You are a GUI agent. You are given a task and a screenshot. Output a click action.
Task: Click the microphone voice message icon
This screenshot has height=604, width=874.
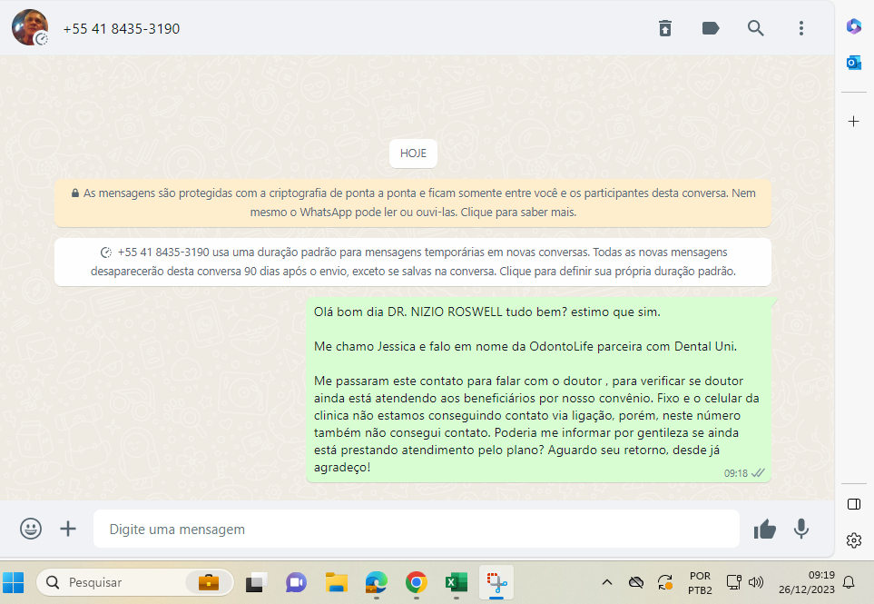click(800, 529)
